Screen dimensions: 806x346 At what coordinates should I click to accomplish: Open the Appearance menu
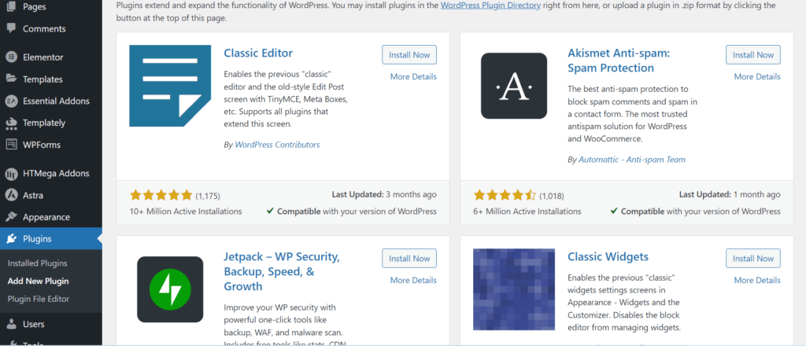coord(46,217)
